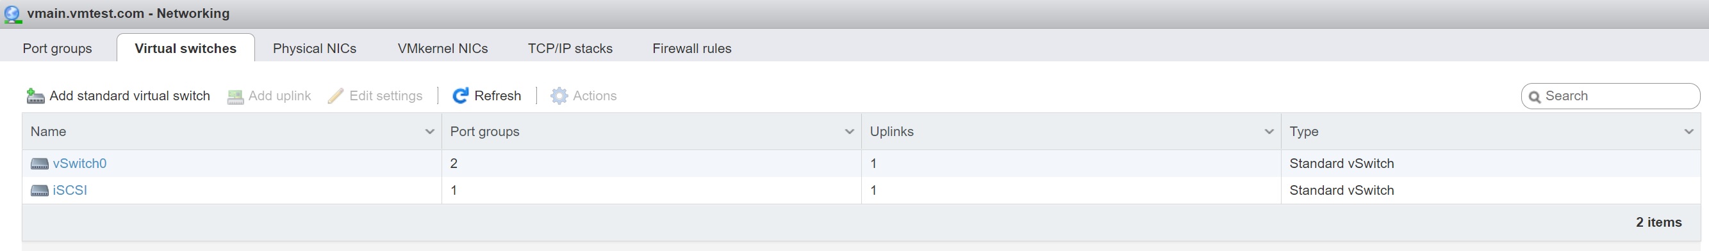Click the Edit settings pencil icon

(x=336, y=96)
